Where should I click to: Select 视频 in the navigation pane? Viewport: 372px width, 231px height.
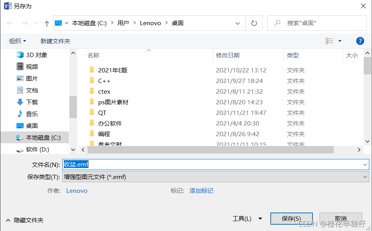point(32,67)
